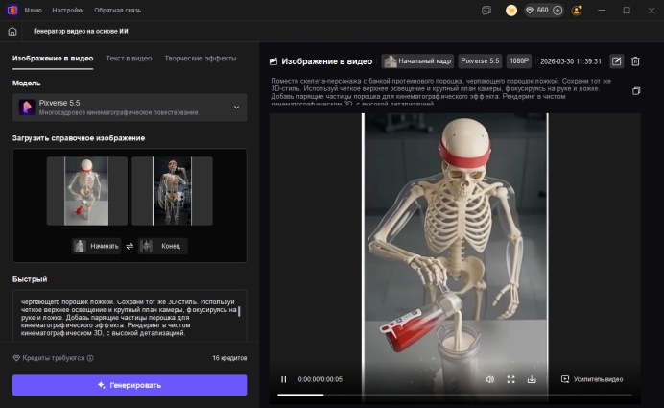Click the Усилитель видео button
664x408 pixels.
click(x=592, y=379)
